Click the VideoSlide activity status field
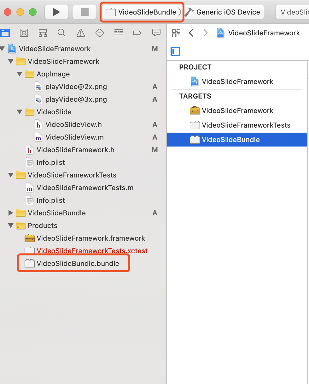This screenshot has height=384, width=309. pos(292,12)
